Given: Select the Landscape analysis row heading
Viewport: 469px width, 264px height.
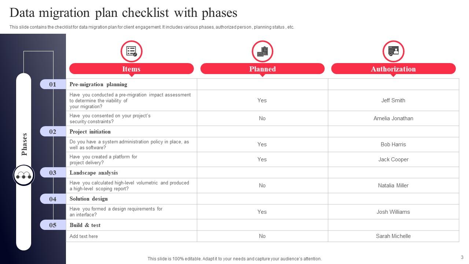Looking at the screenshot, I should pyautogui.click(x=94, y=173).
